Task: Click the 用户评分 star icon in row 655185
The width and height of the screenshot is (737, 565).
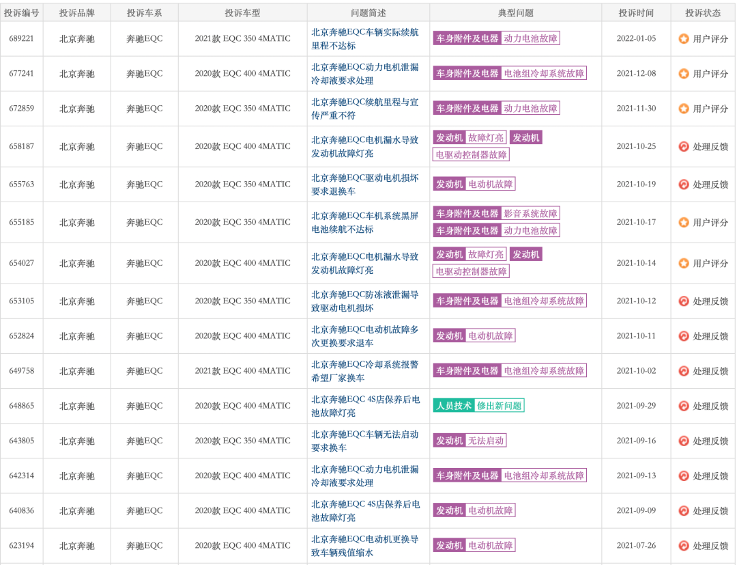Action: tap(684, 222)
